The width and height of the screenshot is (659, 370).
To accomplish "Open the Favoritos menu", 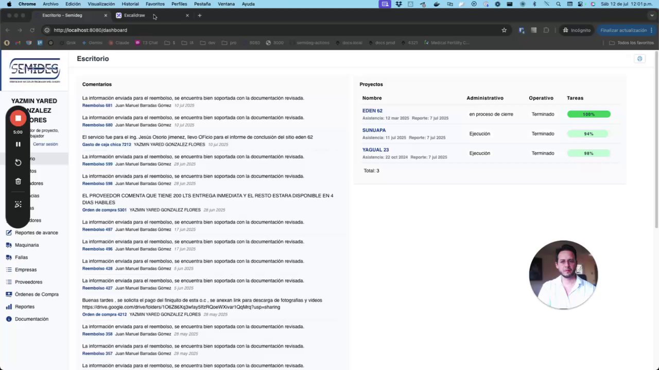I will coord(155,4).
